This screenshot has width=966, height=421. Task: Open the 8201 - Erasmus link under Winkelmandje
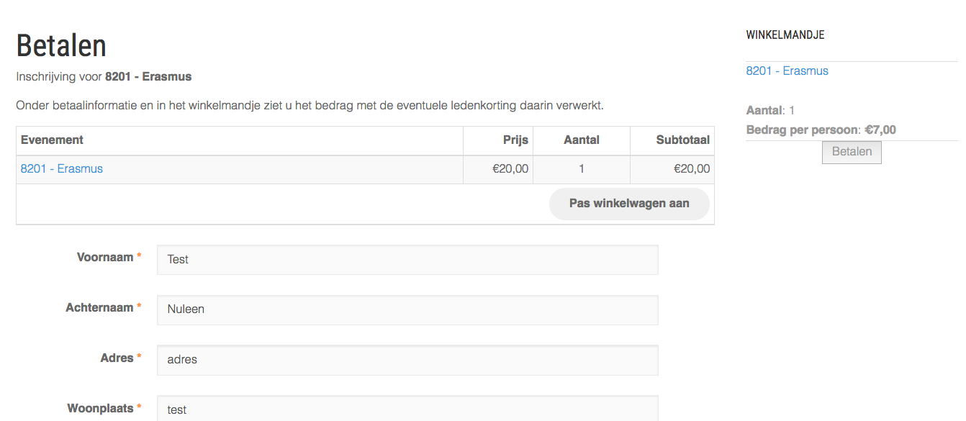point(787,71)
